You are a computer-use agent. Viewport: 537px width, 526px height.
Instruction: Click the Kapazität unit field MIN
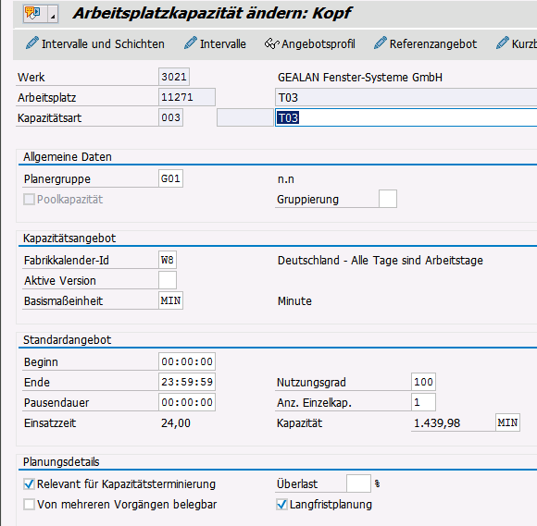[508, 422]
